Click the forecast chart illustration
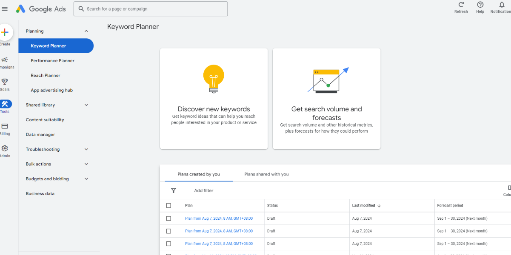The image size is (511, 255). coord(328,80)
